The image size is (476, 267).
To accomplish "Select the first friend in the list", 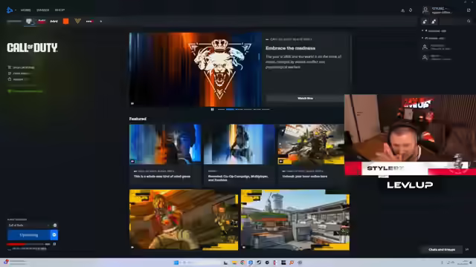I will click(x=437, y=47).
